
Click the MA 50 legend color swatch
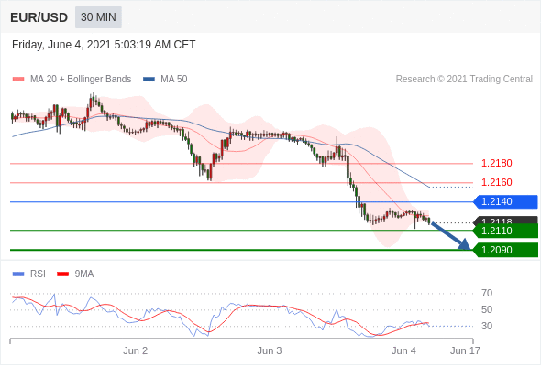click(x=149, y=80)
